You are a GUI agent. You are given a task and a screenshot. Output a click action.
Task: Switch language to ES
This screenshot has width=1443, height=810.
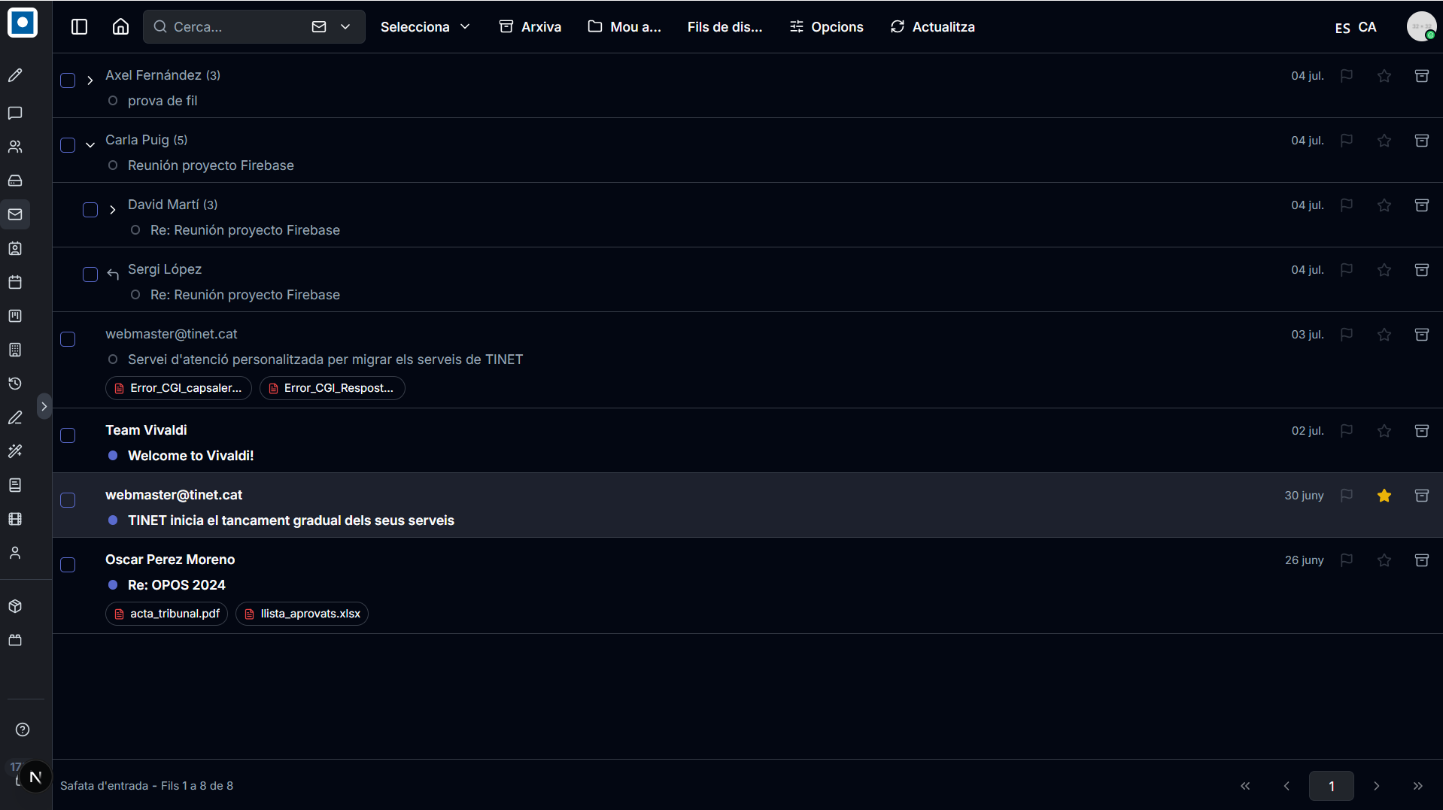1342,28
